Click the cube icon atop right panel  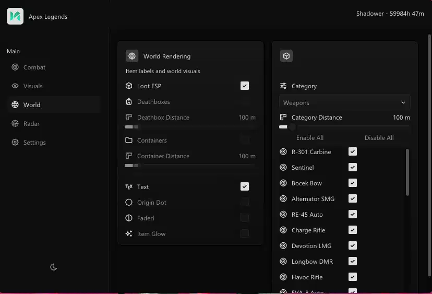tap(286, 56)
